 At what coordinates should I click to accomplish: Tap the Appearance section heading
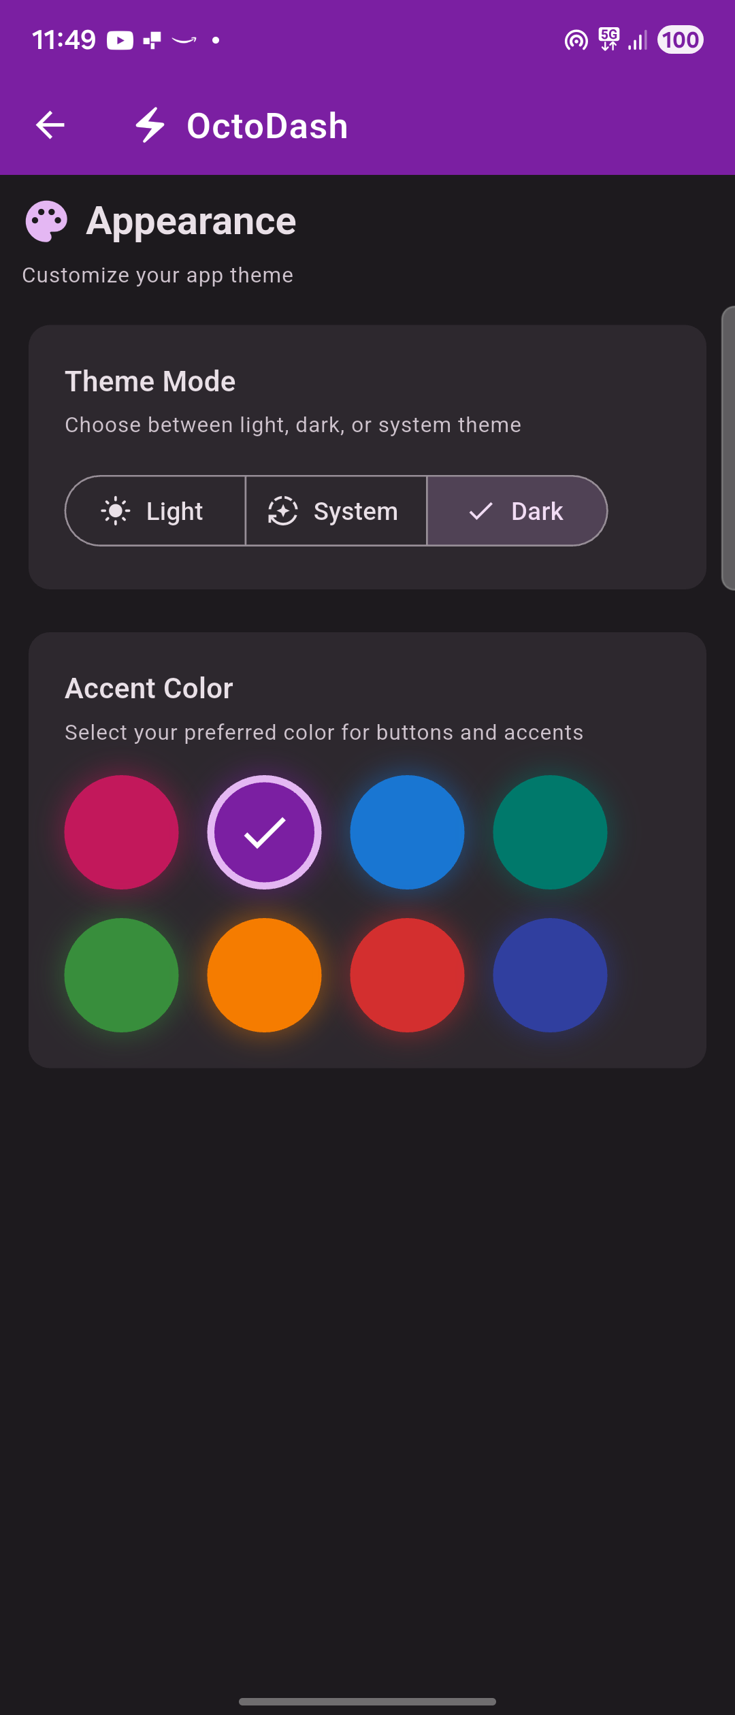(191, 220)
